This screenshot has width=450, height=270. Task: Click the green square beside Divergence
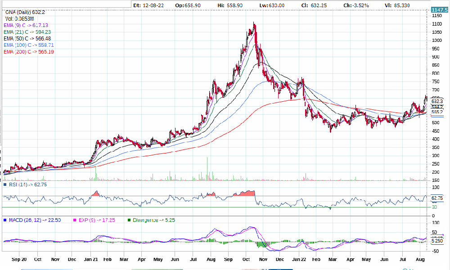pyautogui.click(x=129, y=220)
